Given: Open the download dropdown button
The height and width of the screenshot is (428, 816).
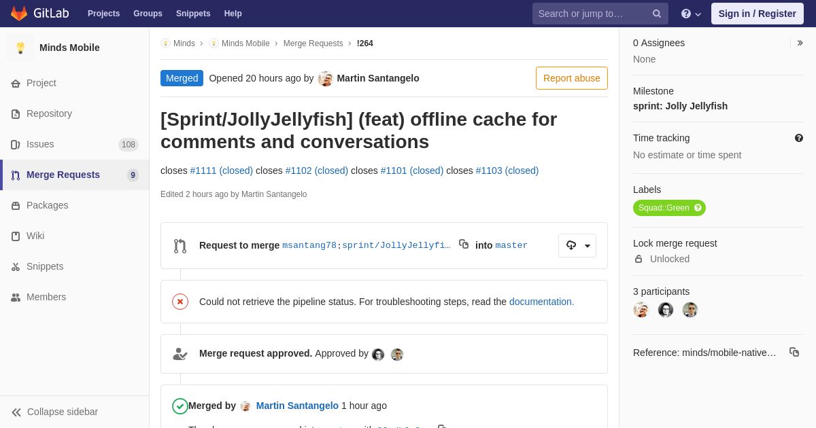Looking at the screenshot, I should [577, 245].
